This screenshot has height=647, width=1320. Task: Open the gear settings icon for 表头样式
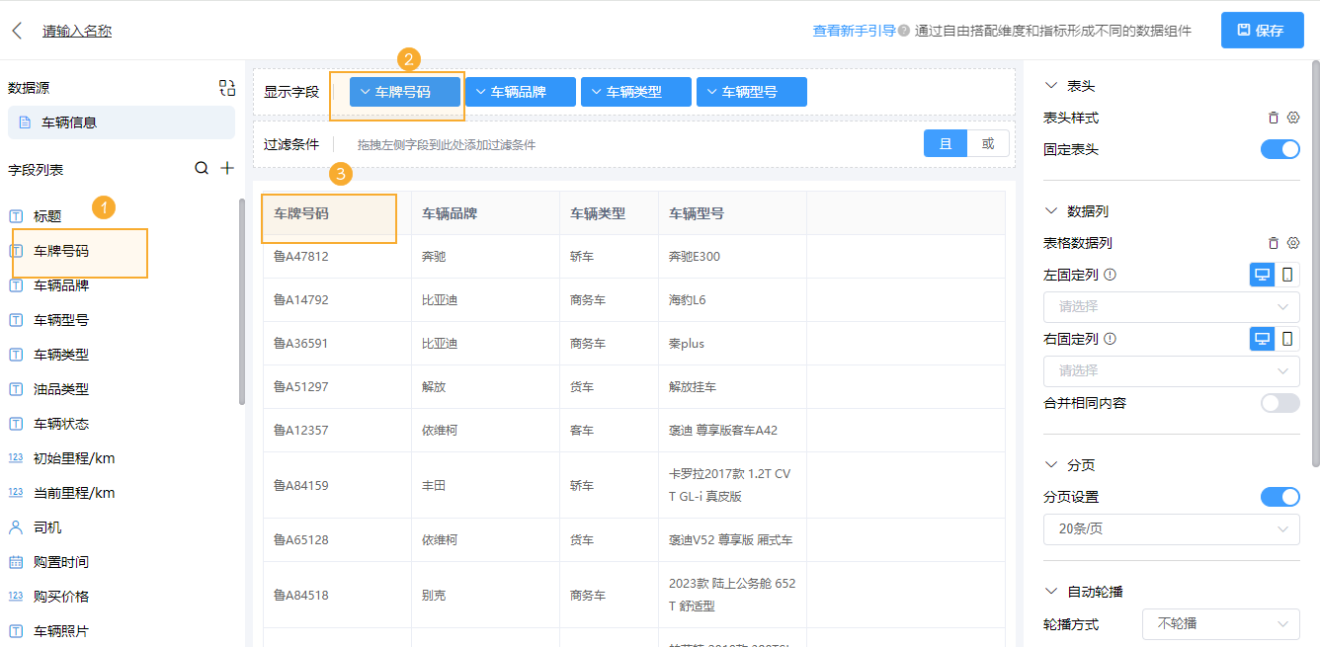[1293, 117]
